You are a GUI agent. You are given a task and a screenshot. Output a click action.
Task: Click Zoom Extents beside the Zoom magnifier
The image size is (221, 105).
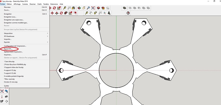coord(93,8)
